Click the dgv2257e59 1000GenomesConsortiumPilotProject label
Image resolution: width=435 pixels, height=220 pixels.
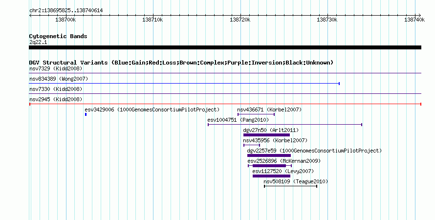point(314,151)
